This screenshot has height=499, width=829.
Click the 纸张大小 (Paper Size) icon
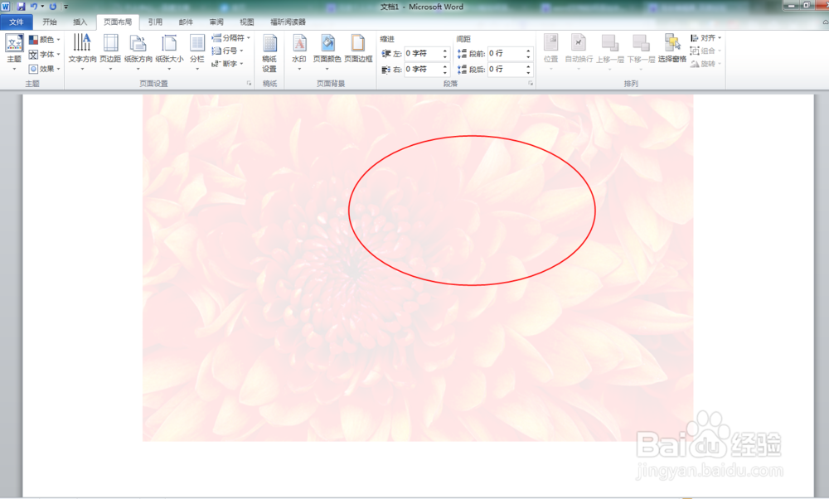[166, 50]
